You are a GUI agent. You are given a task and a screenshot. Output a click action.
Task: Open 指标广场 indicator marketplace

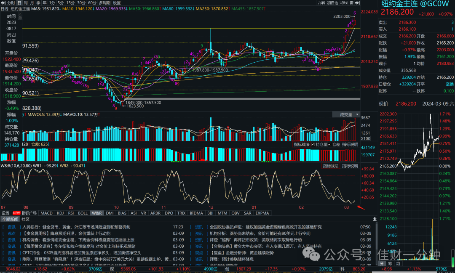point(29,213)
